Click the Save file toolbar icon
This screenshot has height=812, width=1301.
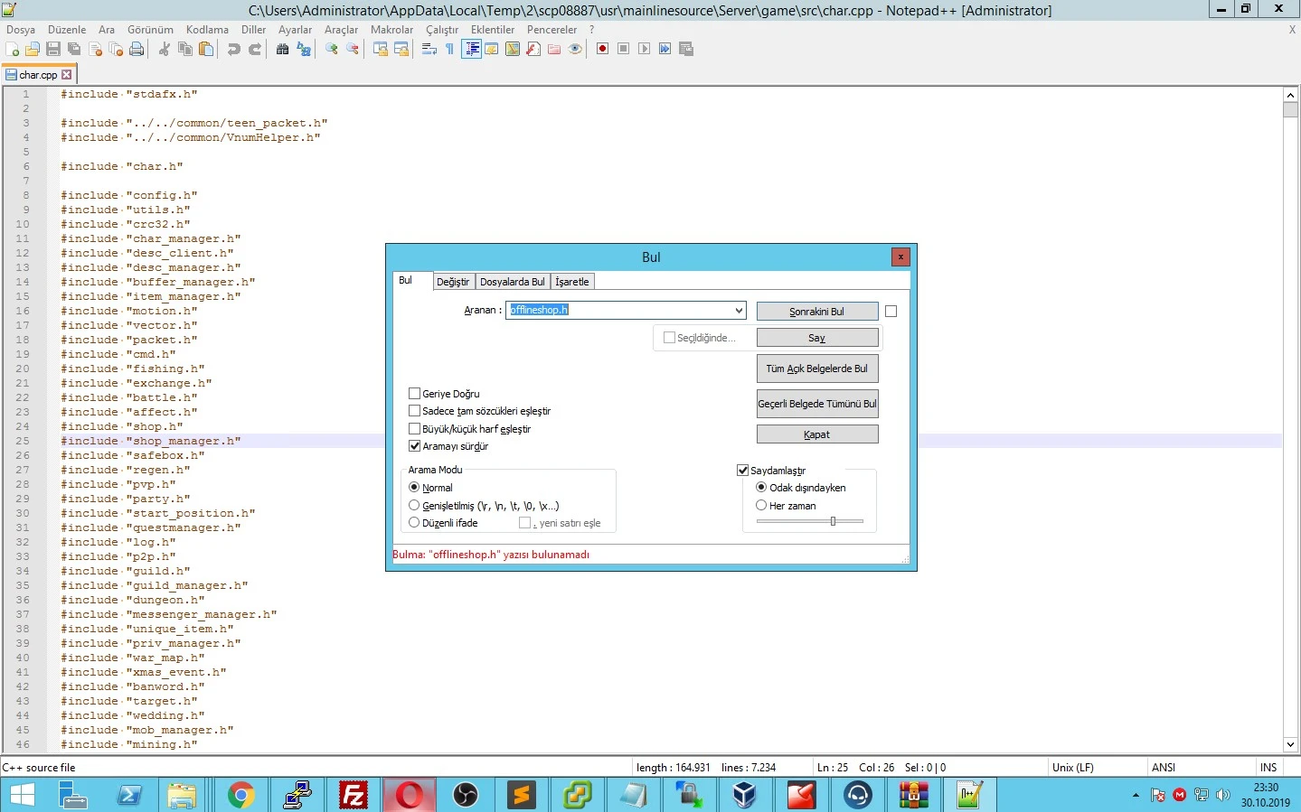point(53,49)
